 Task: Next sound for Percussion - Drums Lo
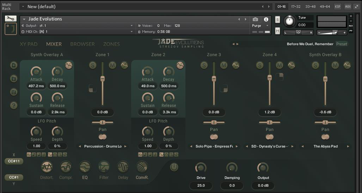pos(125,146)
